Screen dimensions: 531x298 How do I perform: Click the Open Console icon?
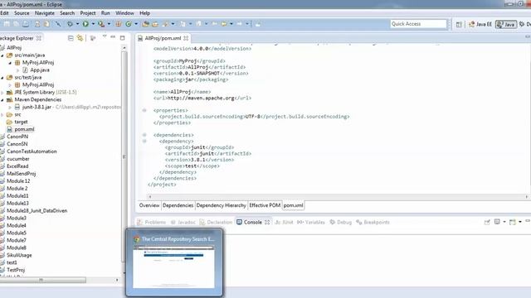point(513,222)
